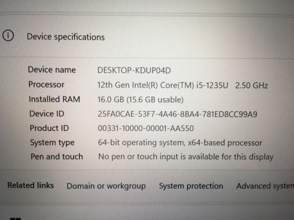Screen dimensions: 294x220
Task: Click the Device name label
Action: 52,70
